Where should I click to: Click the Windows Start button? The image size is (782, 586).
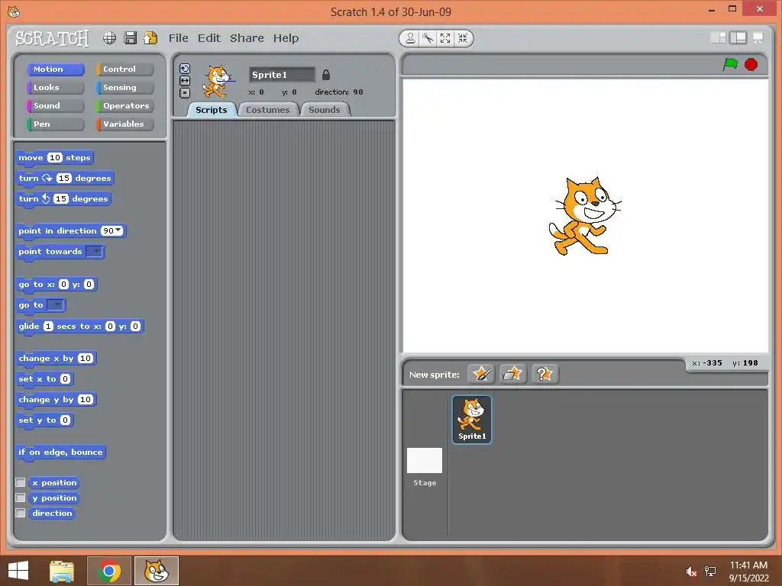click(18, 571)
